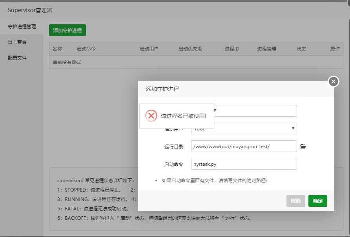This screenshot has height=237, width=350.
Task: Click the 状态 column header
Action: (x=301, y=49)
